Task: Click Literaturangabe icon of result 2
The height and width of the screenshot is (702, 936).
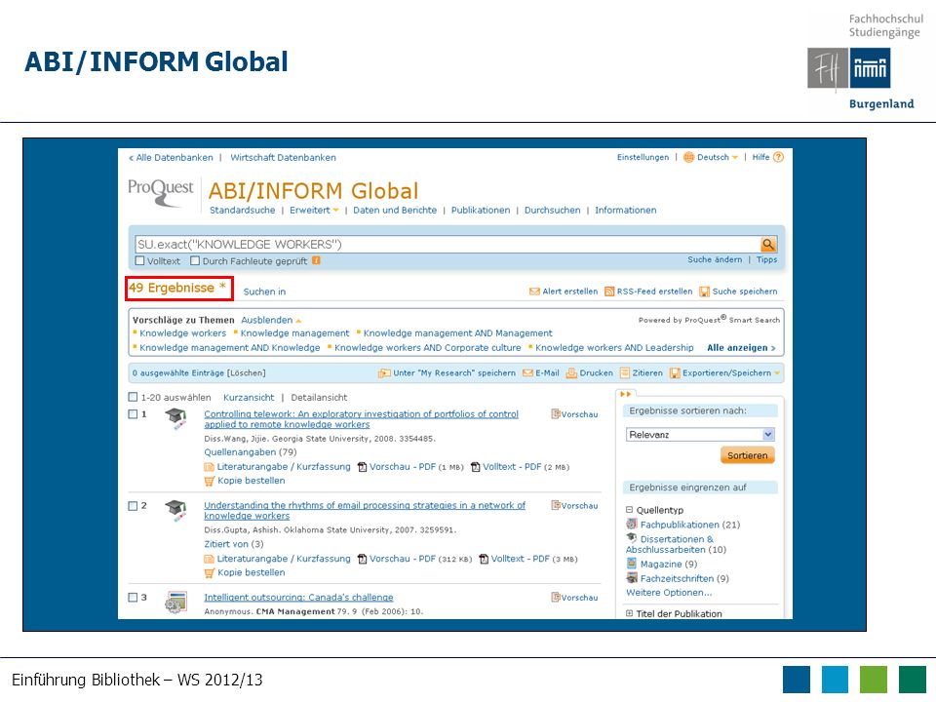Action: 209,559
